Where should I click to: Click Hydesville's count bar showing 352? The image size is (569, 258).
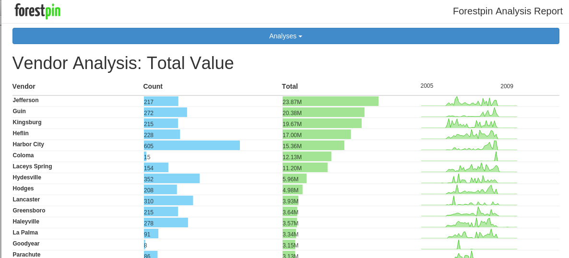[172, 178]
